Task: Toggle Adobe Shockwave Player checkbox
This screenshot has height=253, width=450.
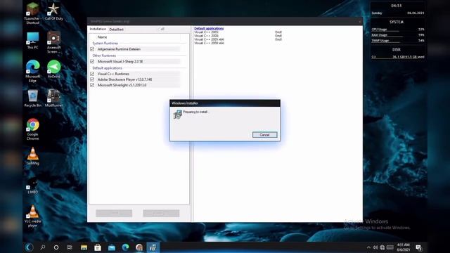Action: pos(92,79)
